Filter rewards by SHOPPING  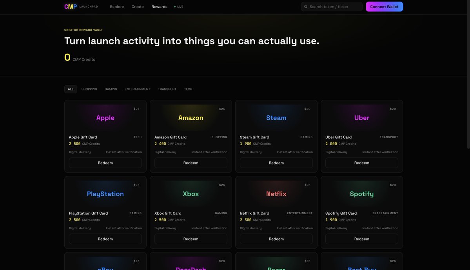click(x=89, y=89)
